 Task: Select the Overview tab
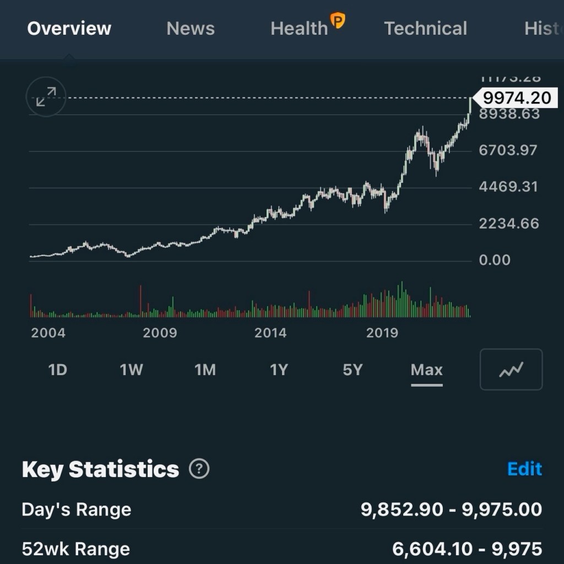click(x=69, y=29)
